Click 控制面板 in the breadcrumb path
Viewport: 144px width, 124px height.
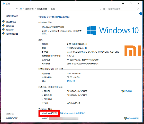[29, 9]
